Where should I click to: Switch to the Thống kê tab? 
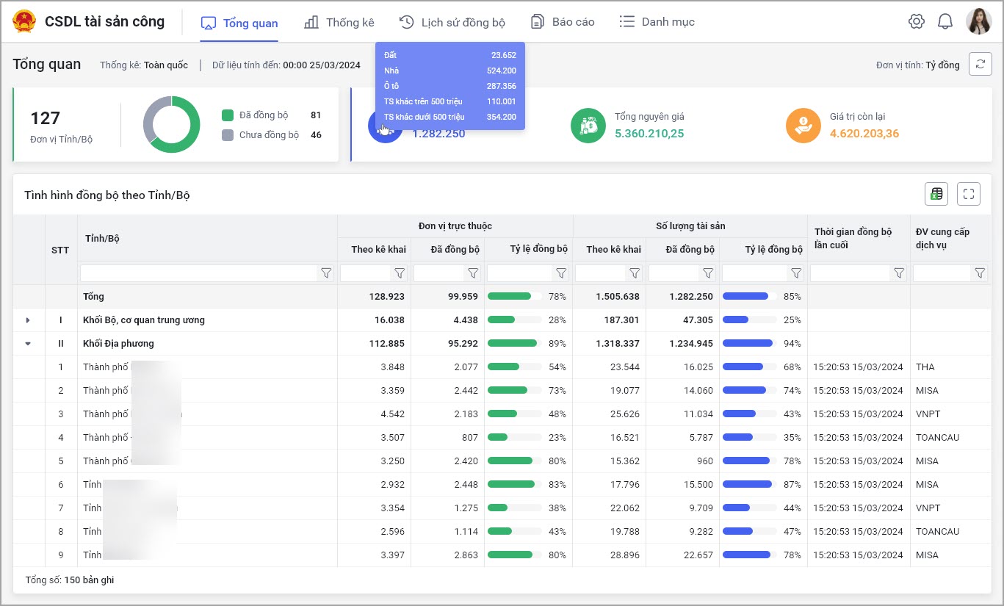[339, 23]
